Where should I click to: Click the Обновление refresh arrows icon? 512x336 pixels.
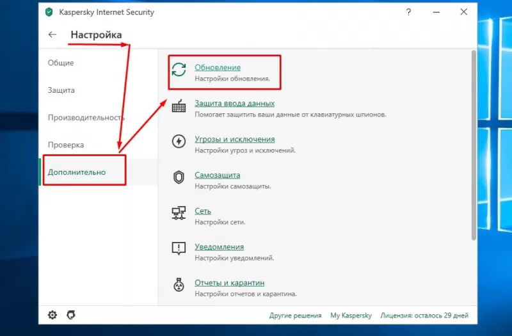point(179,70)
